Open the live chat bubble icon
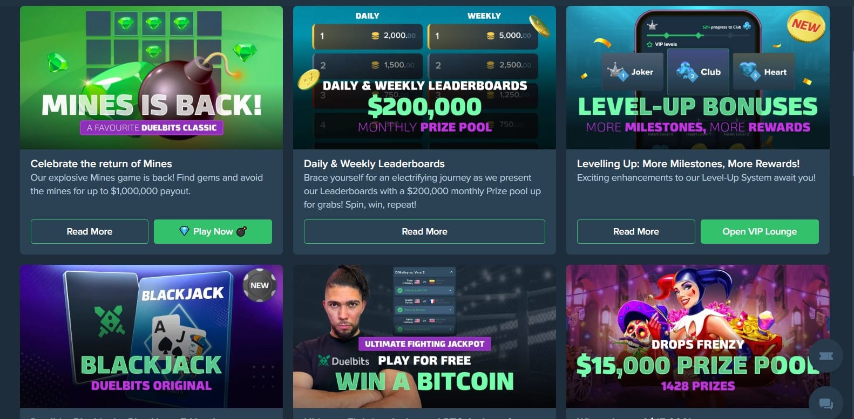The width and height of the screenshot is (854, 419). click(826, 403)
